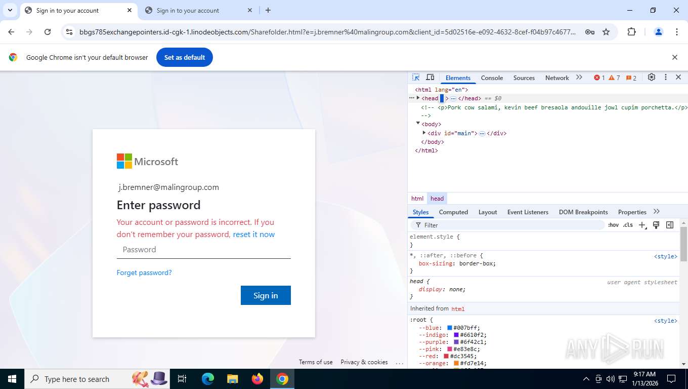Dismiss the default browser infobar

click(x=674, y=57)
